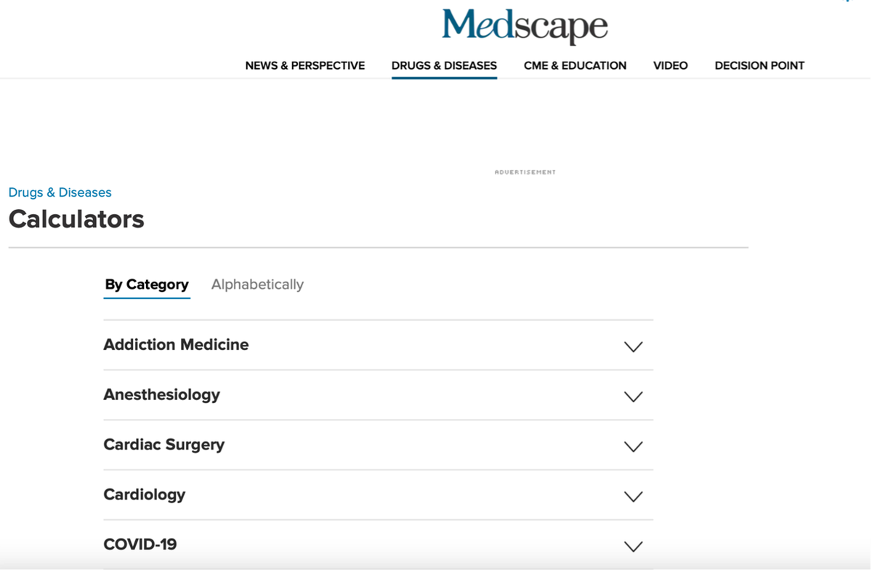Image resolution: width=872 pixels, height=572 pixels.
Task: Click the Medscape logo
Action: click(x=525, y=26)
